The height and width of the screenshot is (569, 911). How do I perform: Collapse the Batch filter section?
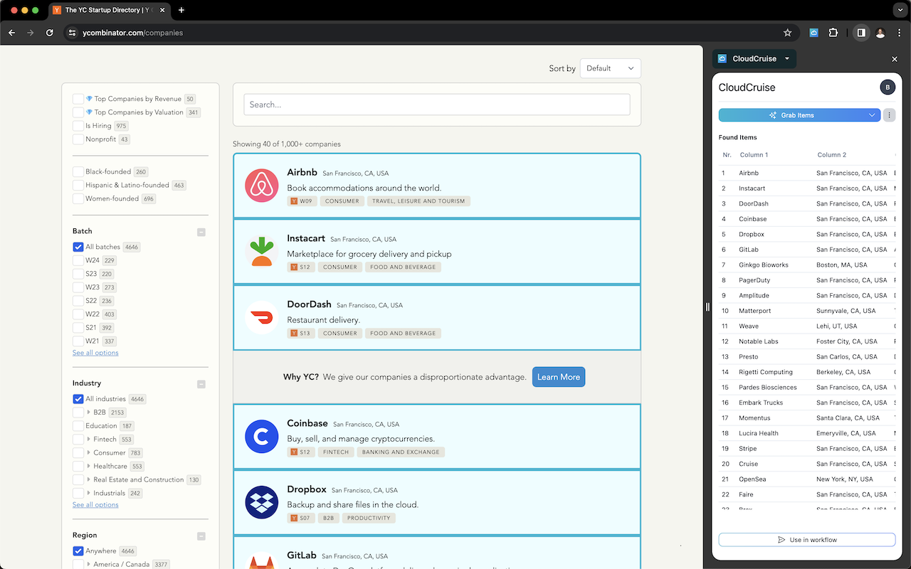[201, 232]
